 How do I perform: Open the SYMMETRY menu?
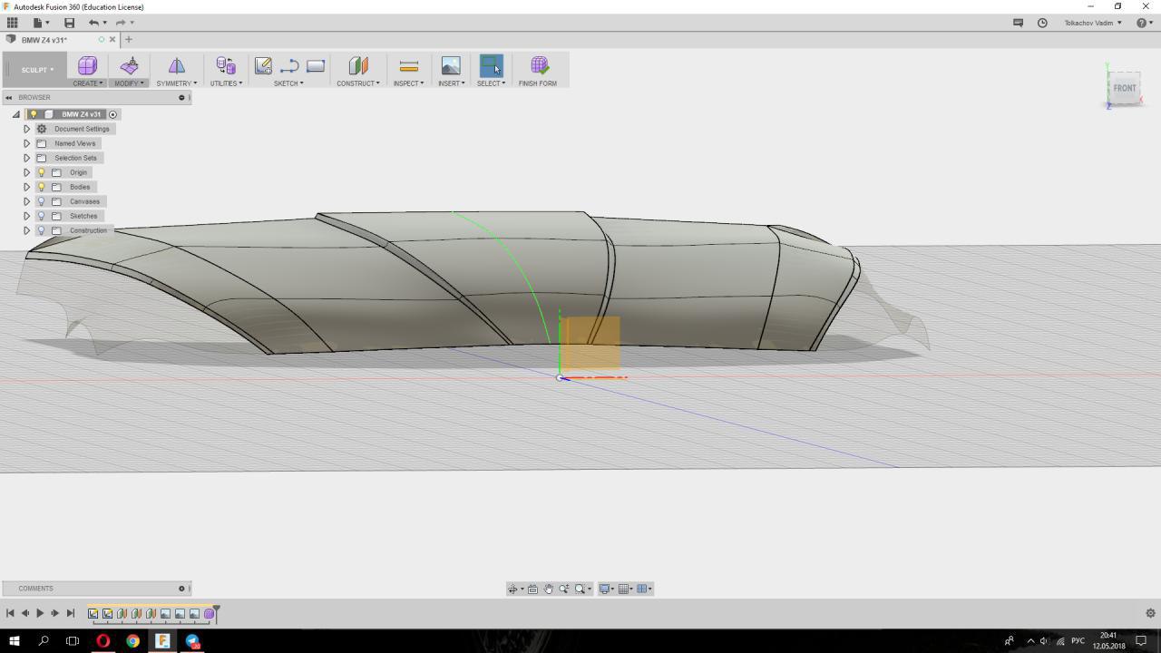click(176, 83)
